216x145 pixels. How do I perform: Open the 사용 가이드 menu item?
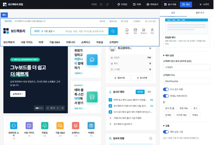click(x=27, y=42)
